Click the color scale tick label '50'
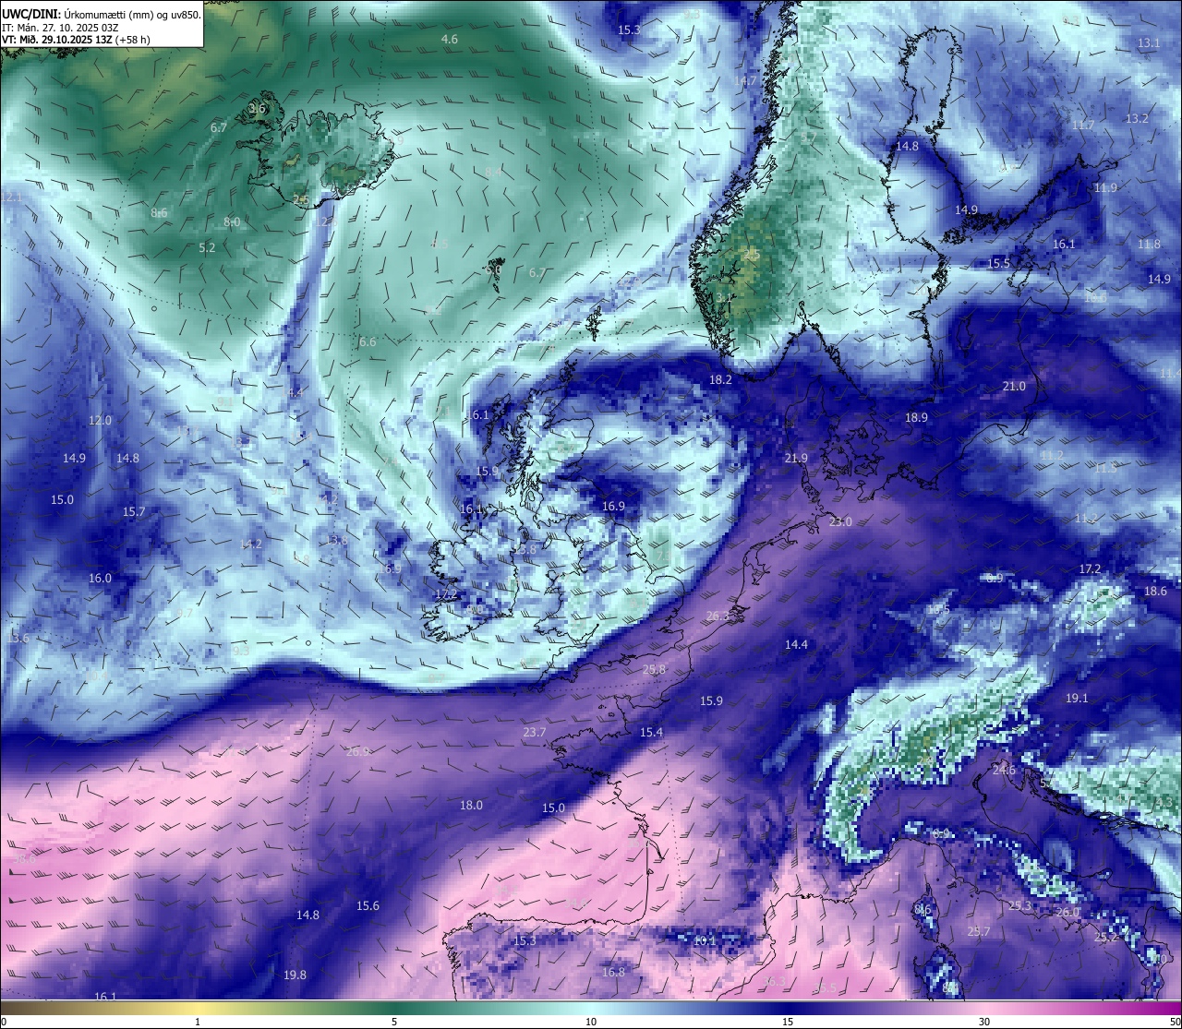The image size is (1182, 1029). [x=1175, y=1022]
